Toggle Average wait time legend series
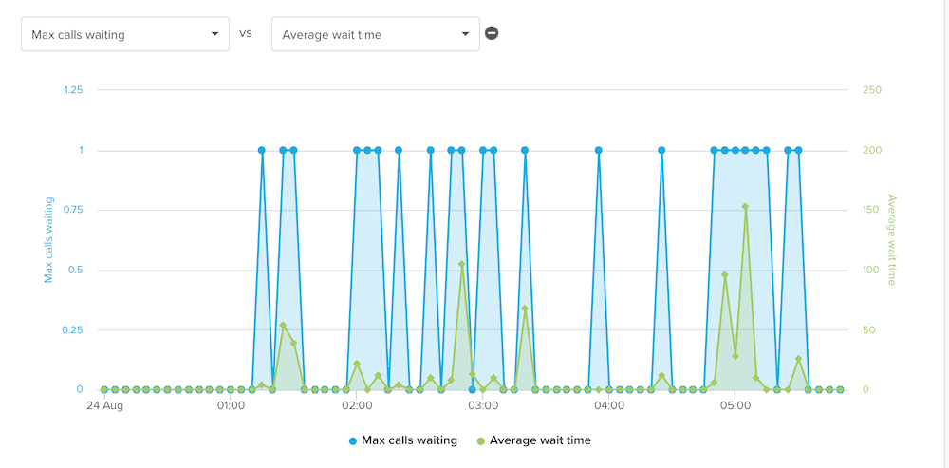The image size is (949, 468). tap(533, 440)
